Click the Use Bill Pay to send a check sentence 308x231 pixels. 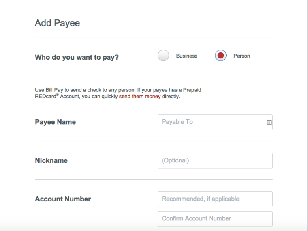pyautogui.click(x=85, y=90)
